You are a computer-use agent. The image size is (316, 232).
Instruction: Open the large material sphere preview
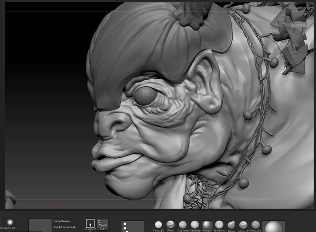click(274, 226)
